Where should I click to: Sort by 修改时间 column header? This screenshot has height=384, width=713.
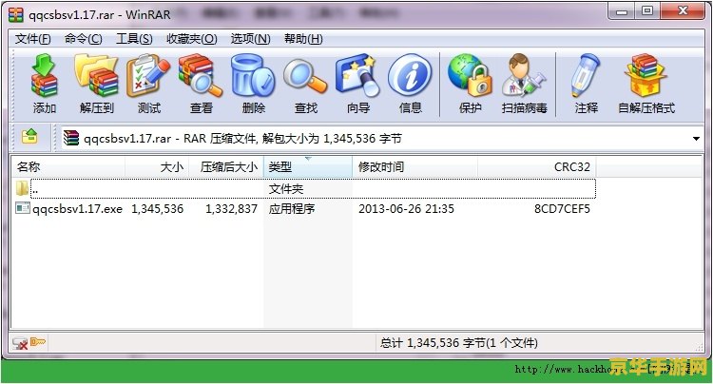pyautogui.click(x=414, y=166)
